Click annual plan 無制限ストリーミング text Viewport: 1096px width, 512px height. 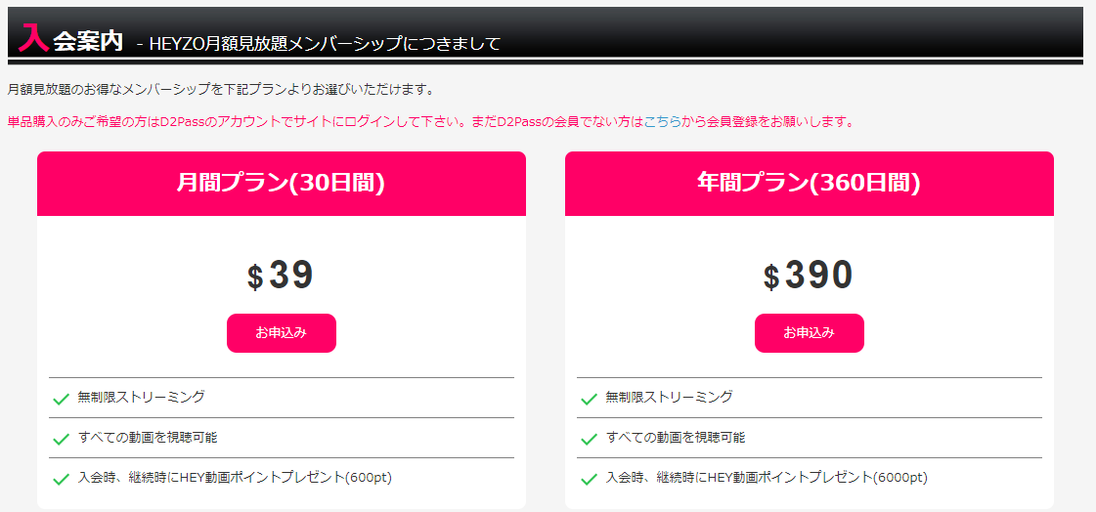pos(670,397)
